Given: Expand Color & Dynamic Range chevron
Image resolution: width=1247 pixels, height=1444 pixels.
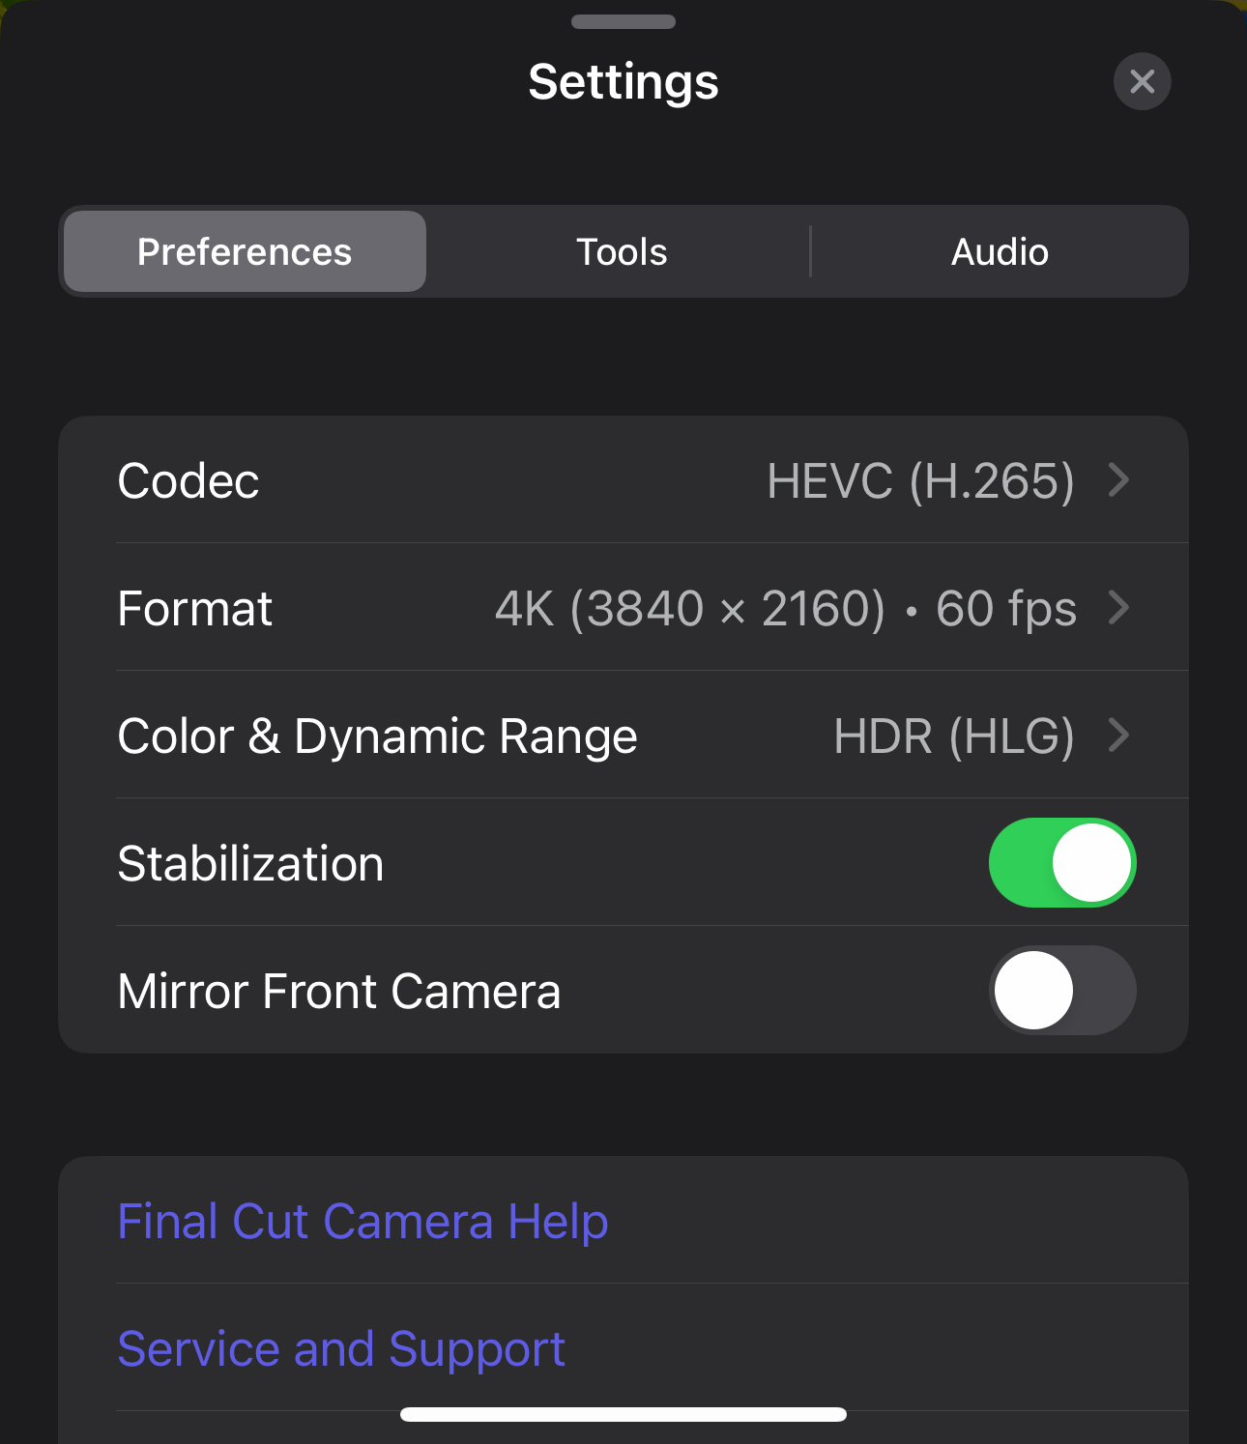Looking at the screenshot, I should 1118,735.
